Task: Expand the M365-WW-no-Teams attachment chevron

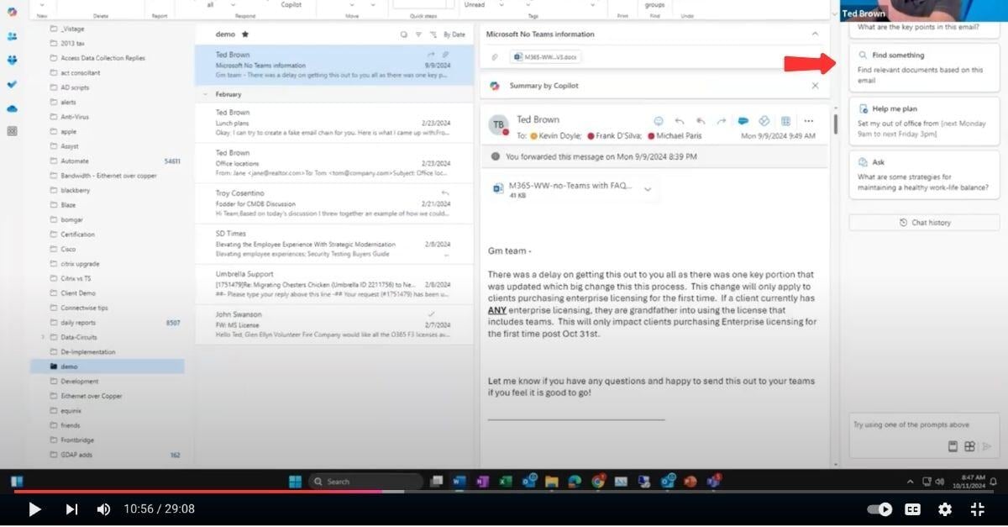Action: tap(647, 190)
